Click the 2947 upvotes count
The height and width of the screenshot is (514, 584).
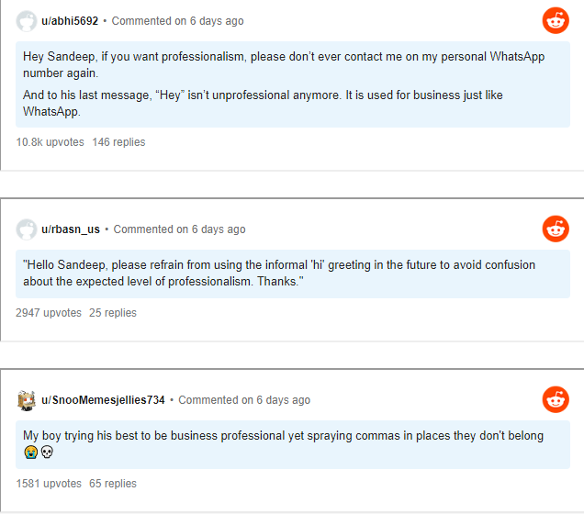pos(48,313)
